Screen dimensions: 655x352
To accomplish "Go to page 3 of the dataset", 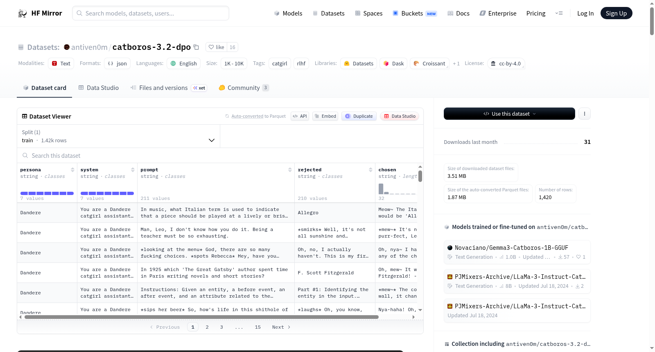I will click(x=221, y=327).
